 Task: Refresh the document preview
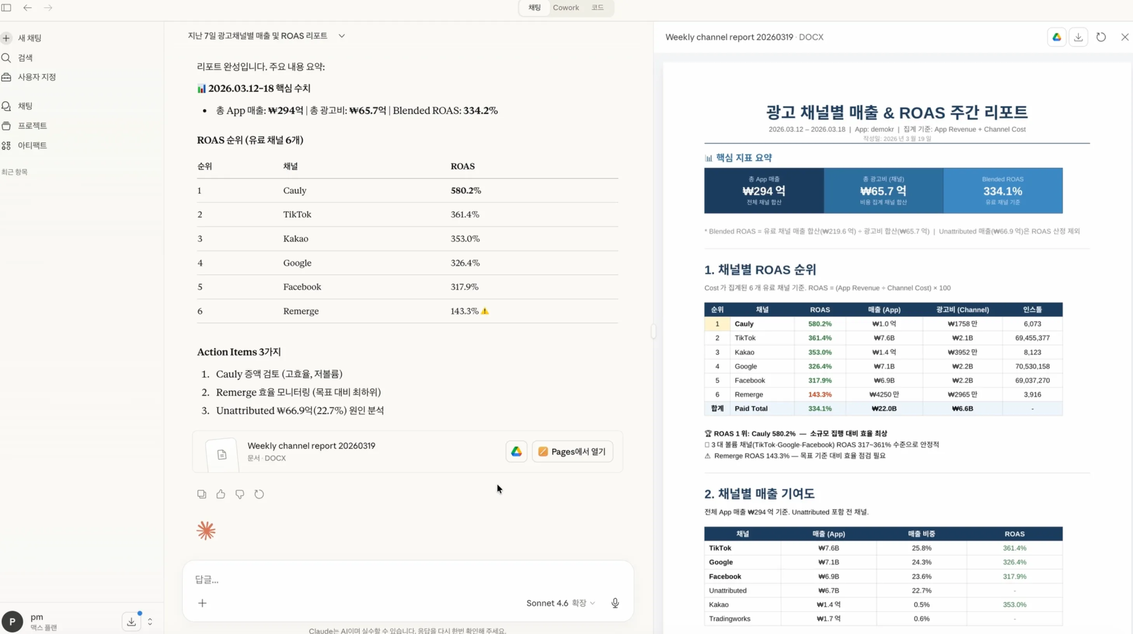[x=1101, y=37]
